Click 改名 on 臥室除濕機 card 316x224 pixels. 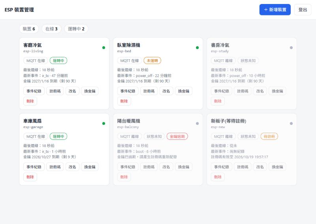tap(166, 91)
